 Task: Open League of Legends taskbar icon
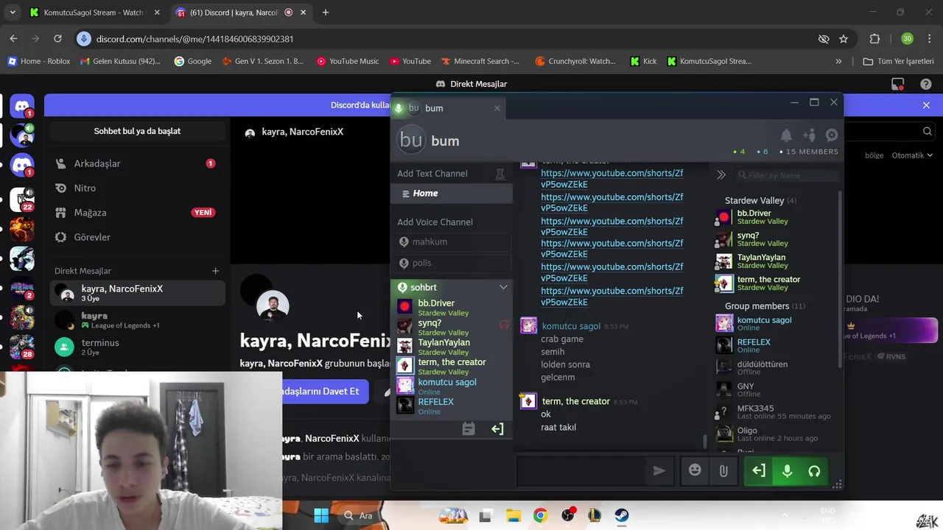point(595,515)
